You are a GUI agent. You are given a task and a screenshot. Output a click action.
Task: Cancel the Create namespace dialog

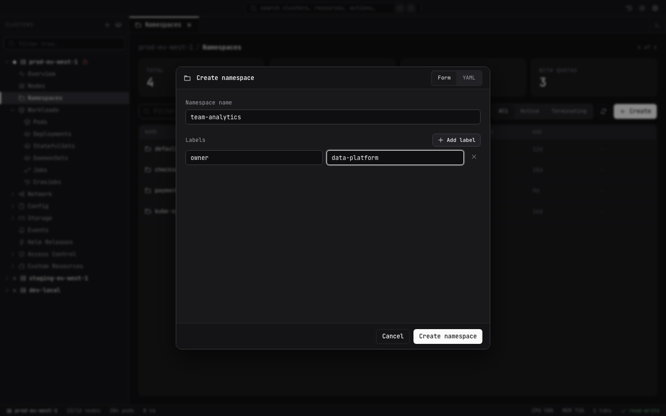(393, 336)
